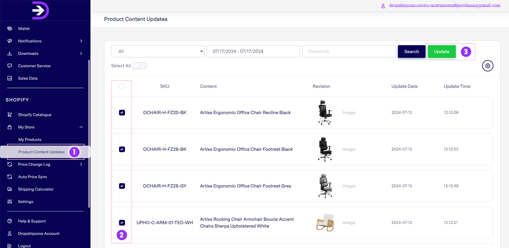Click the black recline chair thumbnail
This screenshot has height=248, width=509.
325,112
